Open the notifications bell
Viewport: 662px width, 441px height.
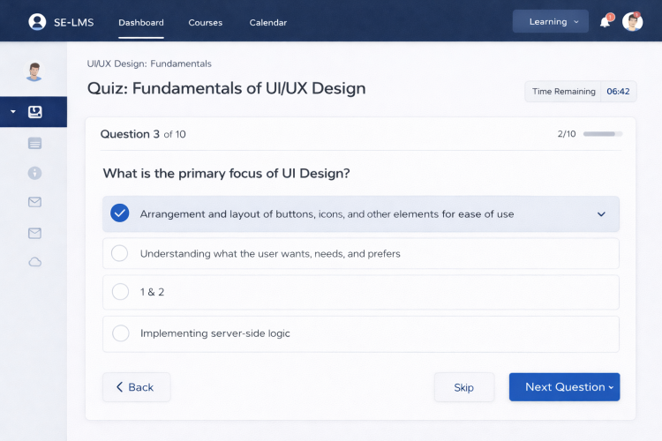606,21
